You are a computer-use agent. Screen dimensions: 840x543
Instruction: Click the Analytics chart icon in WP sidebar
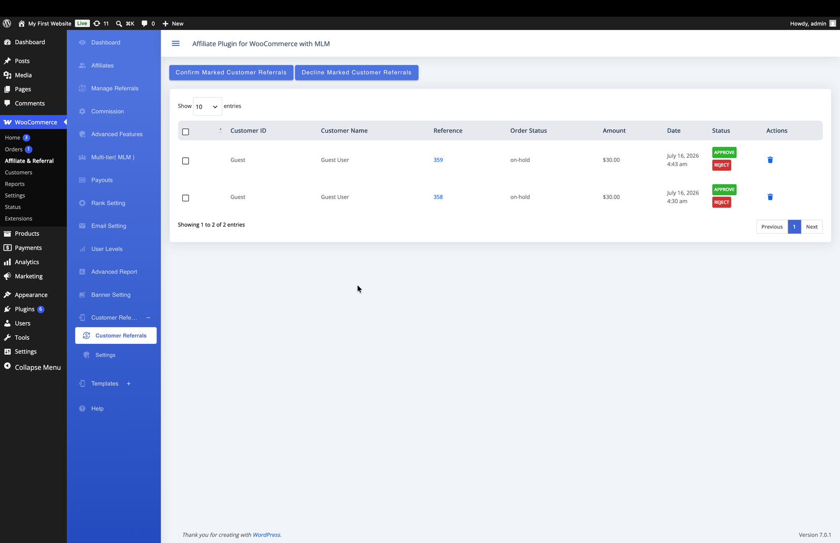[7, 262]
